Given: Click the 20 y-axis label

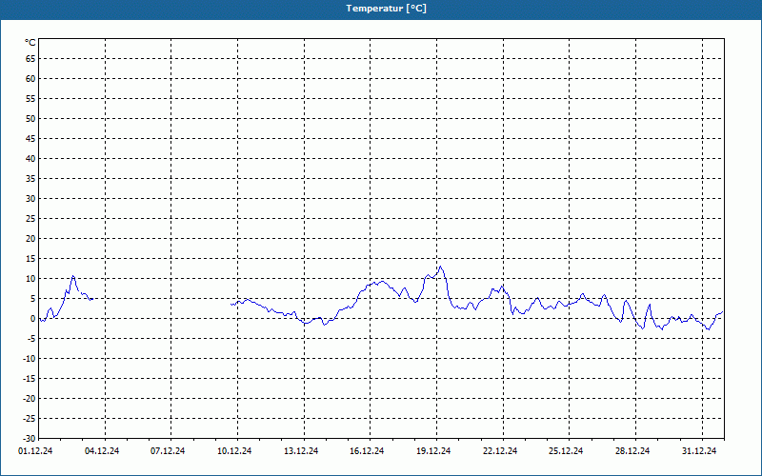Looking at the screenshot, I should click(30, 239).
